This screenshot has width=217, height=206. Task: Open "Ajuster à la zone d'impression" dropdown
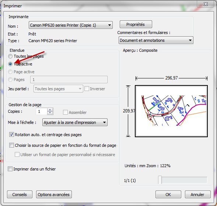tap(75, 122)
